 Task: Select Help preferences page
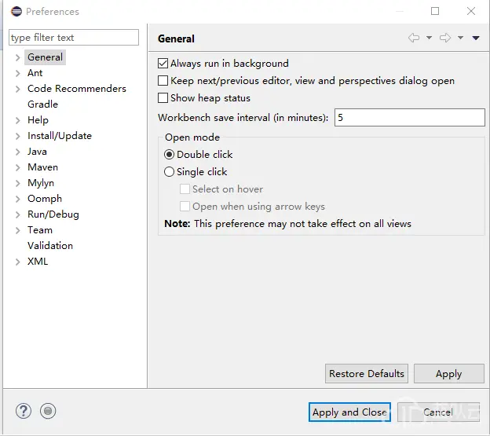(38, 120)
